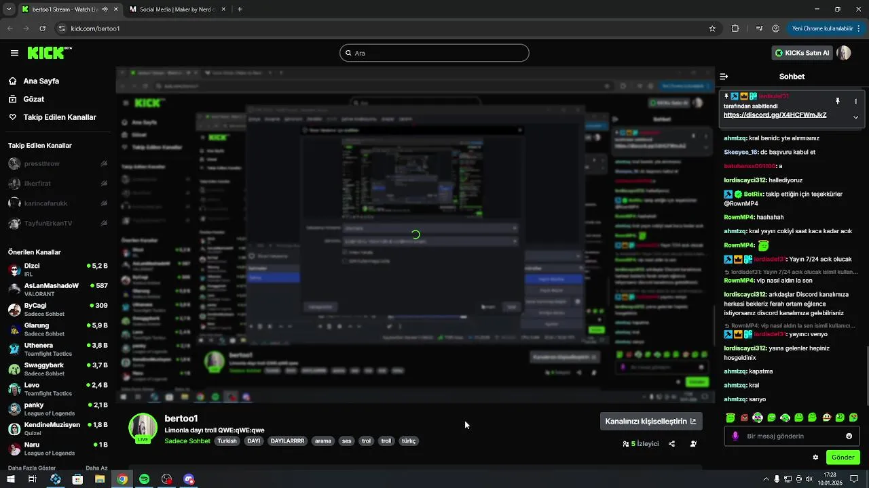Select the arama tag
Image resolution: width=869 pixels, height=488 pixels.
tap(323, 441)
